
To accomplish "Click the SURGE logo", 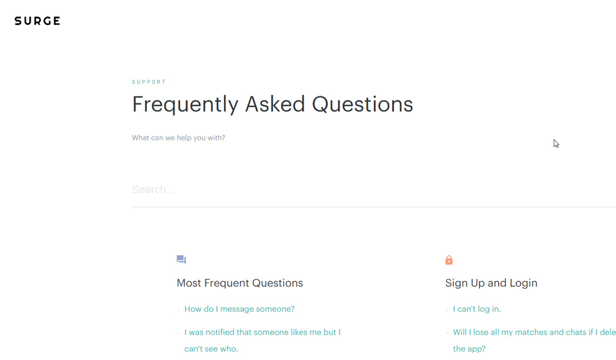I will (37, 21).
